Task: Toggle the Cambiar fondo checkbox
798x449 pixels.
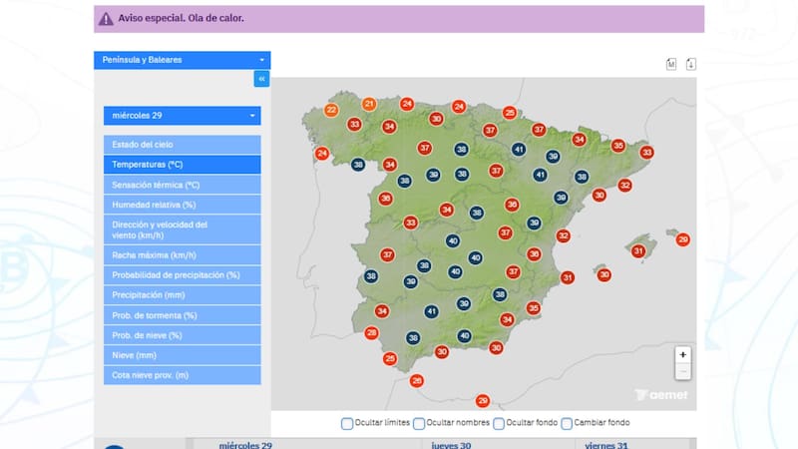Action: click(567, 423)
